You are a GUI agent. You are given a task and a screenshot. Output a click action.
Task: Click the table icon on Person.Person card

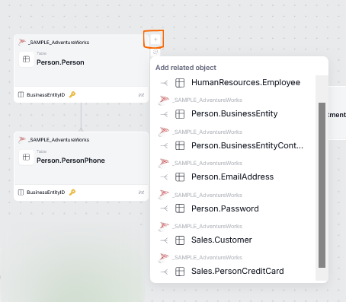[x=26, y=59]
